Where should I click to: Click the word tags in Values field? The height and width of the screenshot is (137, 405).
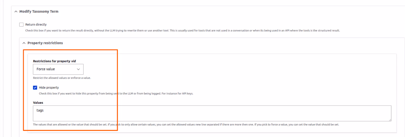[x=40, y=110]
